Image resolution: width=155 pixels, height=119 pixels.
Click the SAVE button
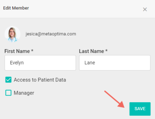pyautogui.click(x=140, y=109)
